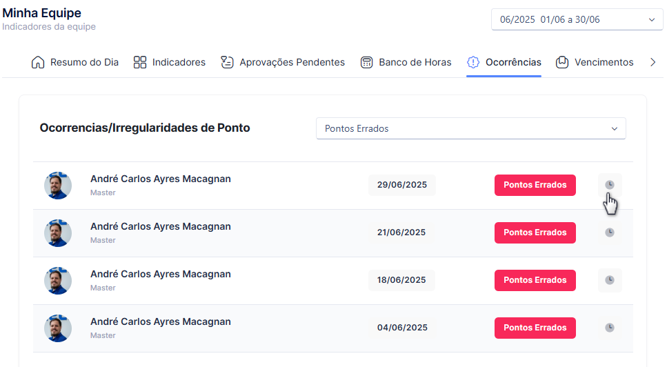
Task: Click André Carlos Ayres Macagnan name in last row
Action: point(160,322)
